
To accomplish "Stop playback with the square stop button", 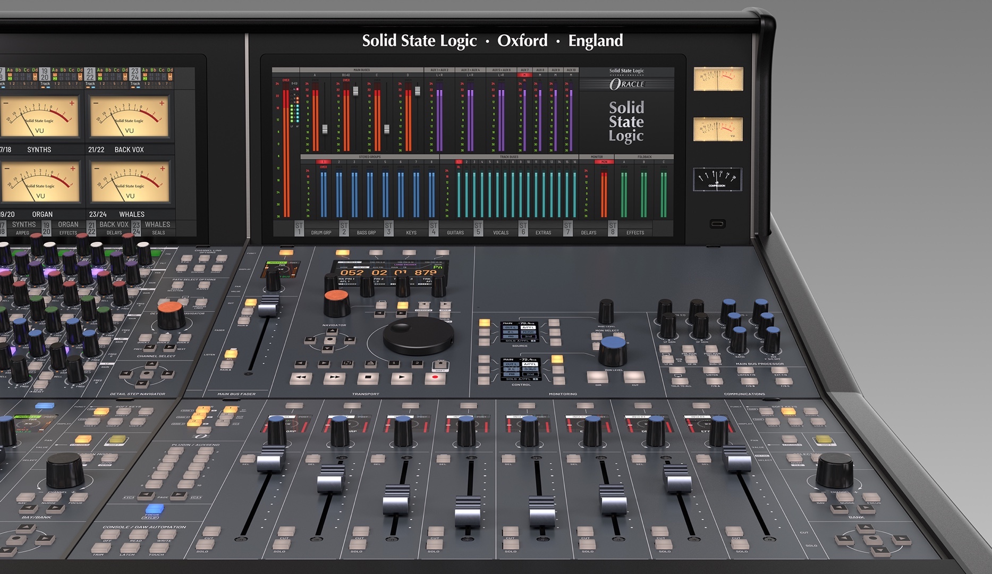I will [368, 378].
